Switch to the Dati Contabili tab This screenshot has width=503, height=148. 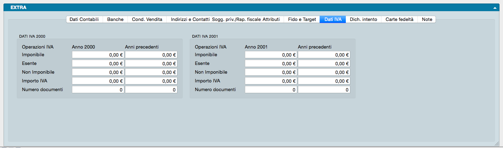point(84,20)
